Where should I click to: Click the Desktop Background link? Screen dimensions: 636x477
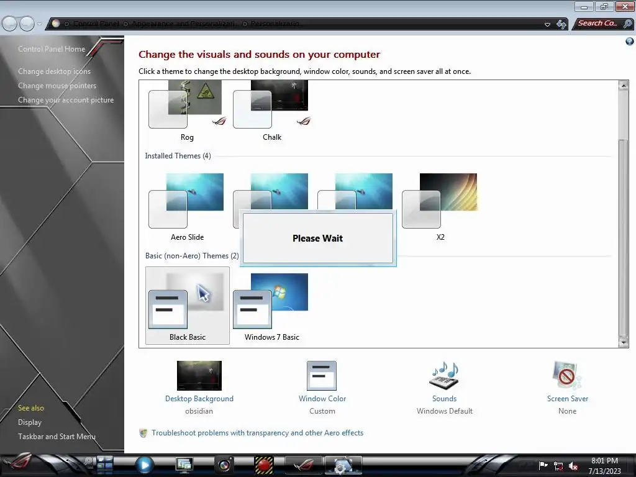pyautogui.click(x=199, y=399)
